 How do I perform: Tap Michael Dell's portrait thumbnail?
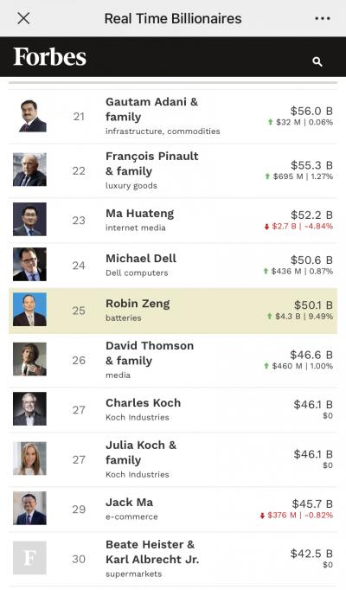(29, 265)
